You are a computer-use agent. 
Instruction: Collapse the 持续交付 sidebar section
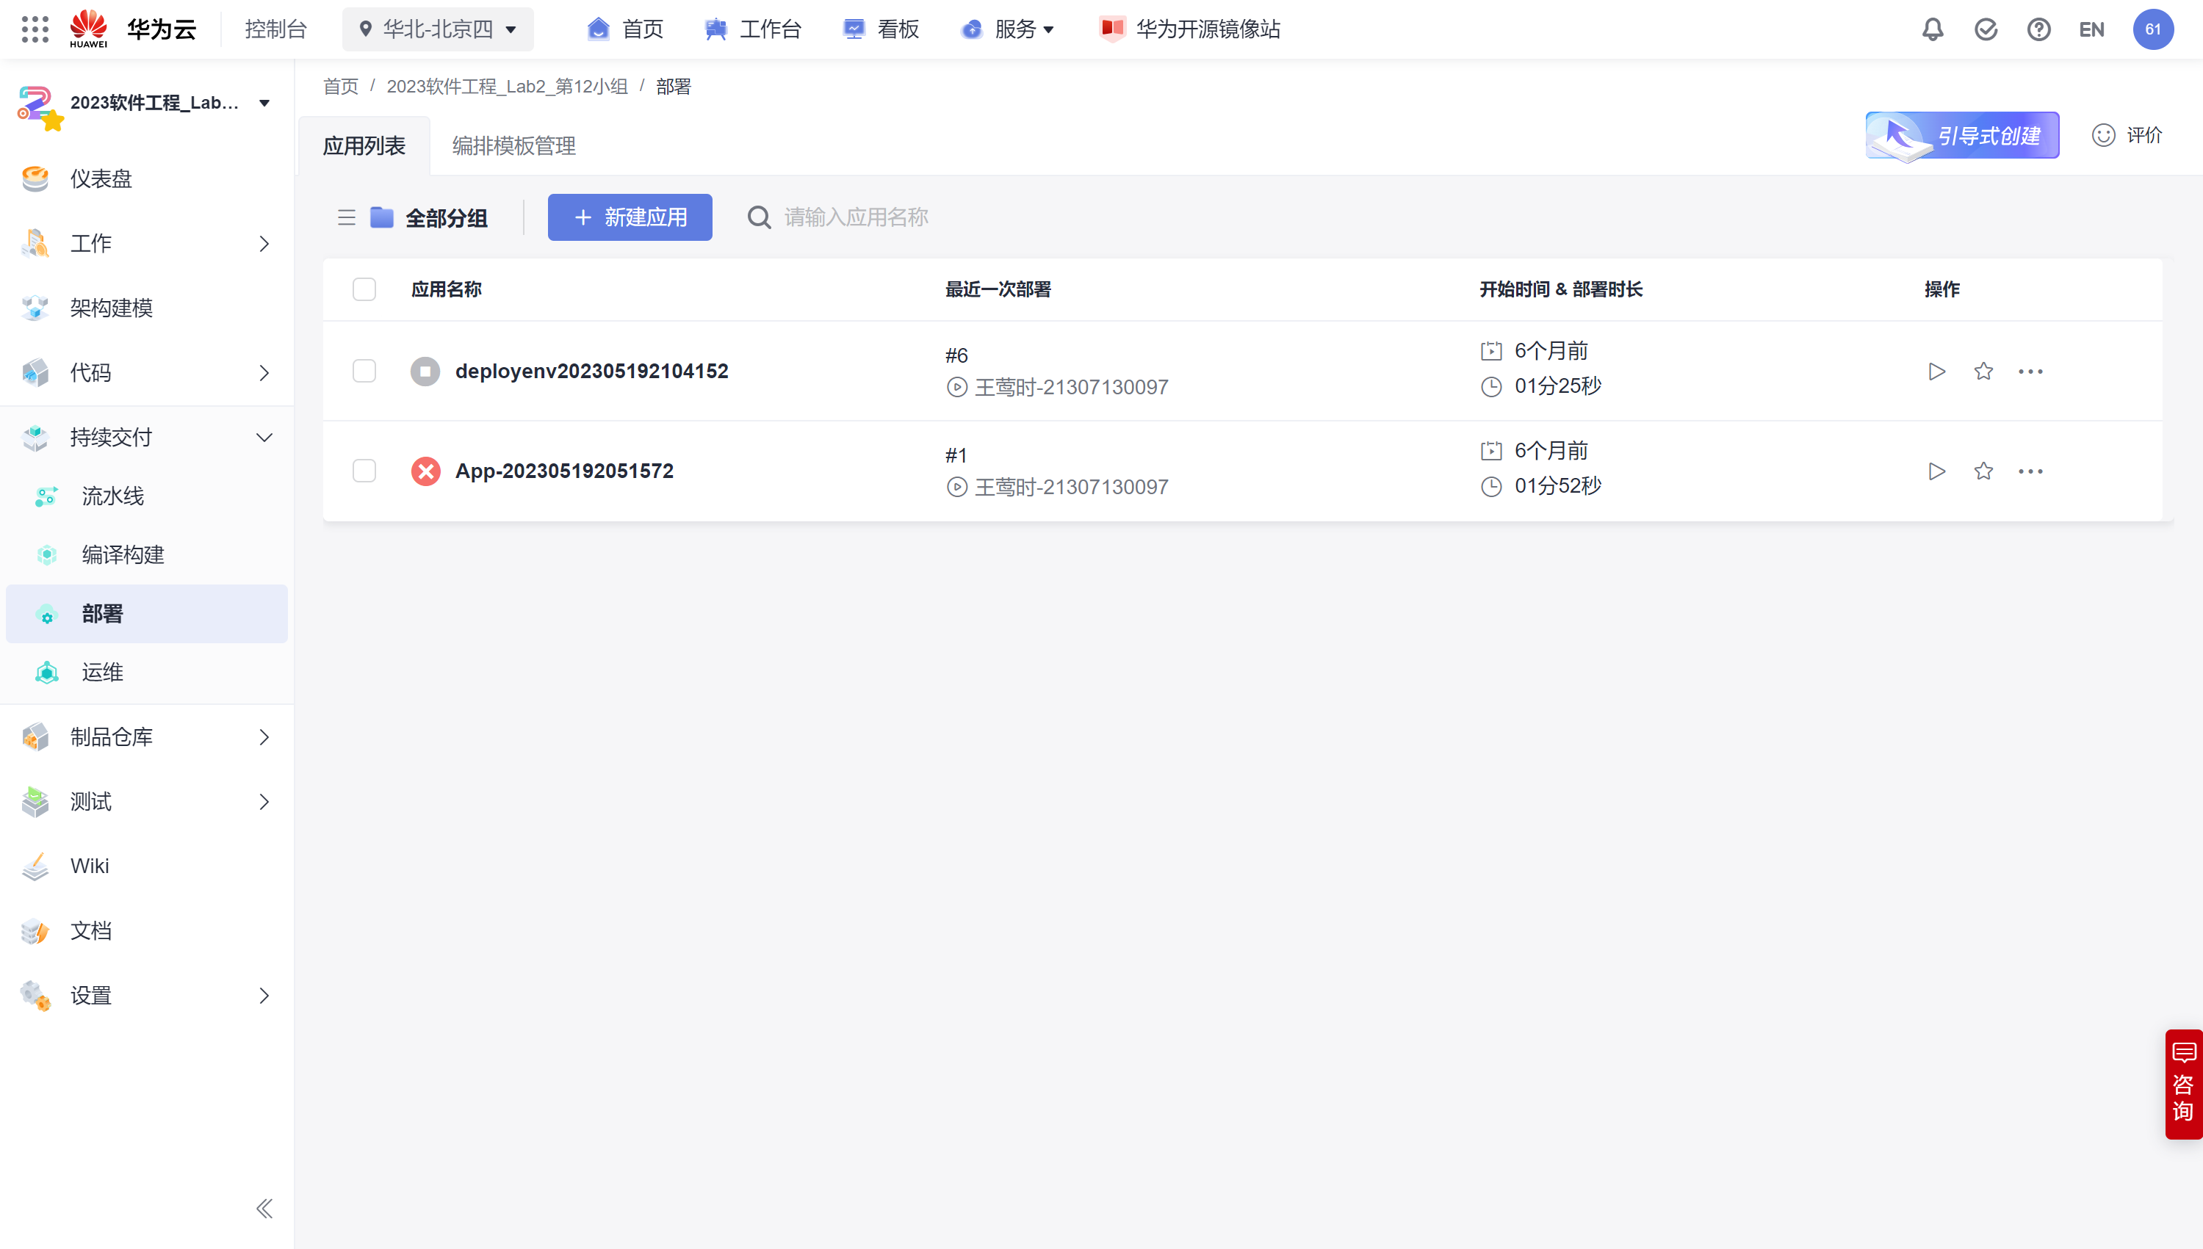(264, 438)
